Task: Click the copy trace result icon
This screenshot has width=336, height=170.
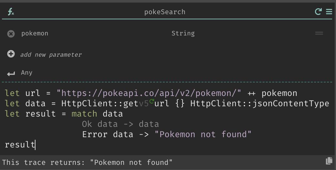Action: click(x=329, y=161)
